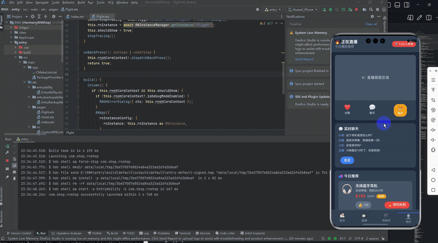
Task: Click the Send Report link
Action: [304, 59]
